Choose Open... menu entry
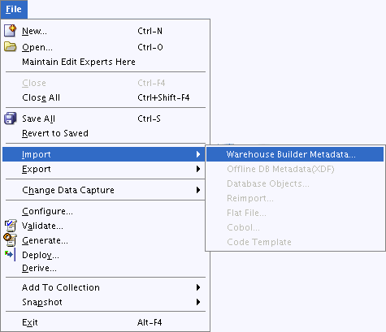386x332 pixels. coord(37,47)
